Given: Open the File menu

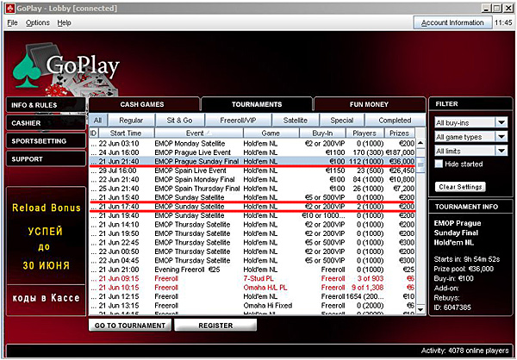Looking at the screenshot, I should 12,22.
